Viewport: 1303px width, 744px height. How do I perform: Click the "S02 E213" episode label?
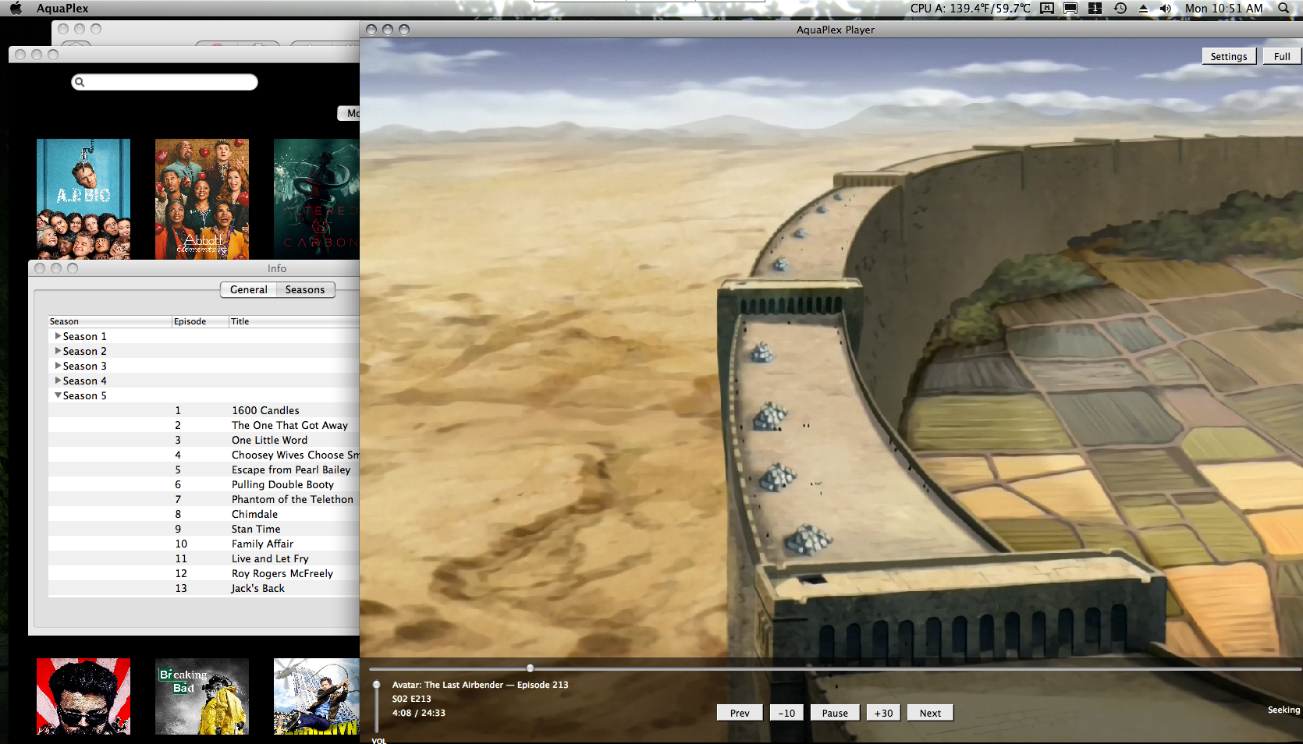pos(412,699)
